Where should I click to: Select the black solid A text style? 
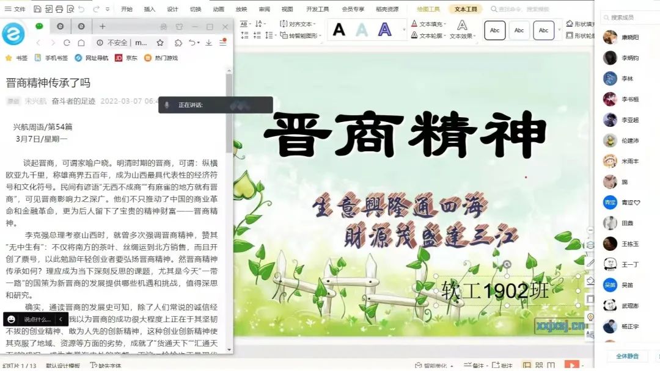[x=339, y=30]
